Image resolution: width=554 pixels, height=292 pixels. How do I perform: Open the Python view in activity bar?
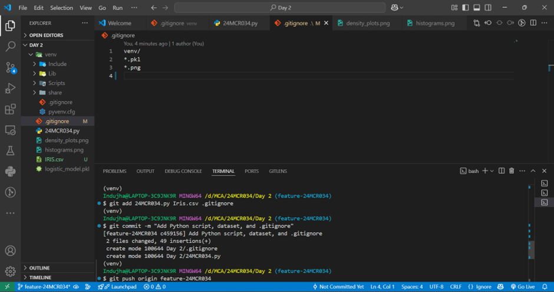(10, 172)
